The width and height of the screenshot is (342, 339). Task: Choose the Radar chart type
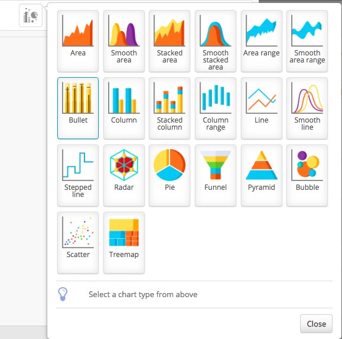pyautogui.click(x=124, y=176)
